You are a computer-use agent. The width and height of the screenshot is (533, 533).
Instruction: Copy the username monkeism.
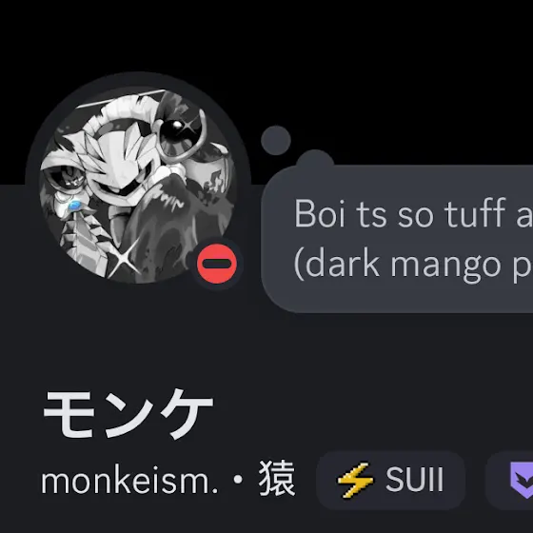pos(129,481)
